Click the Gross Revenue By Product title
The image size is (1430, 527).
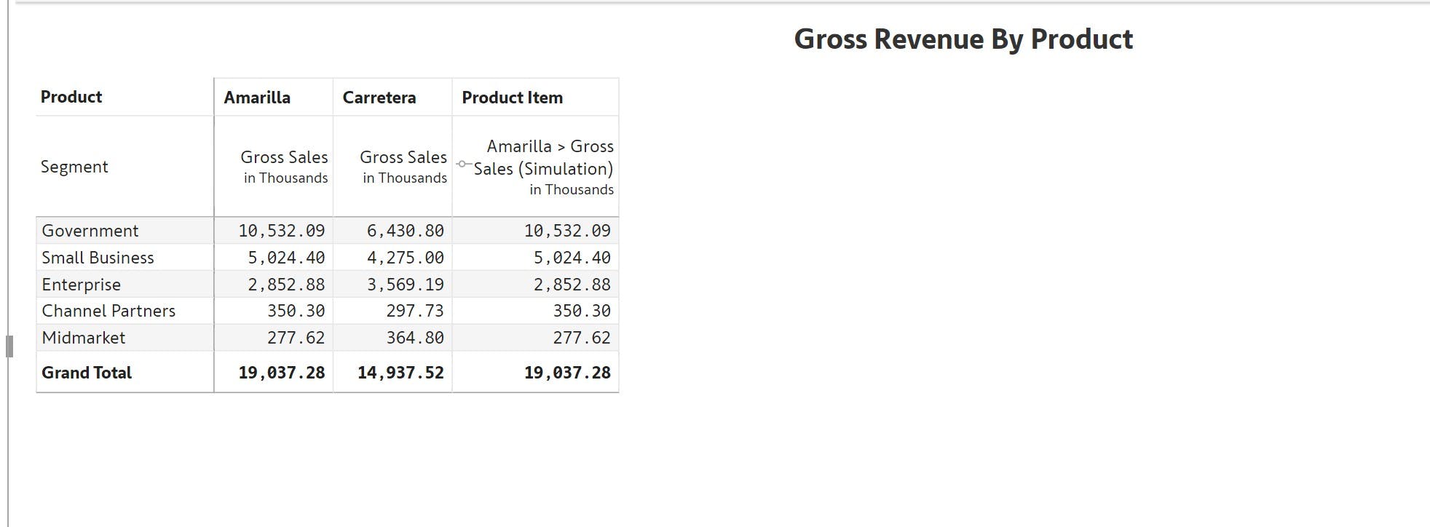click(963, 39)
